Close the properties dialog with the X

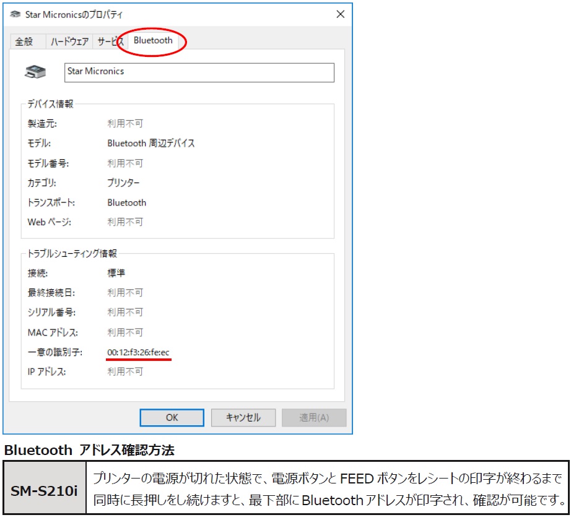[x=341, y=14]
